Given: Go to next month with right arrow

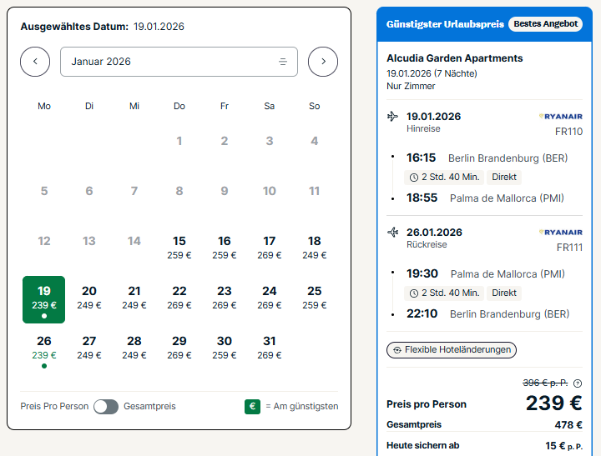Looking at the screenshot, I should tap(323, 62).
